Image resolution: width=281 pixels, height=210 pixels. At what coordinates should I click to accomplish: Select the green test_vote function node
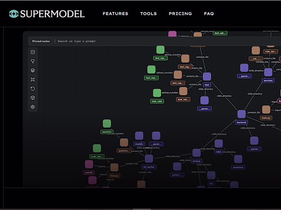click(x=157, y=93)
